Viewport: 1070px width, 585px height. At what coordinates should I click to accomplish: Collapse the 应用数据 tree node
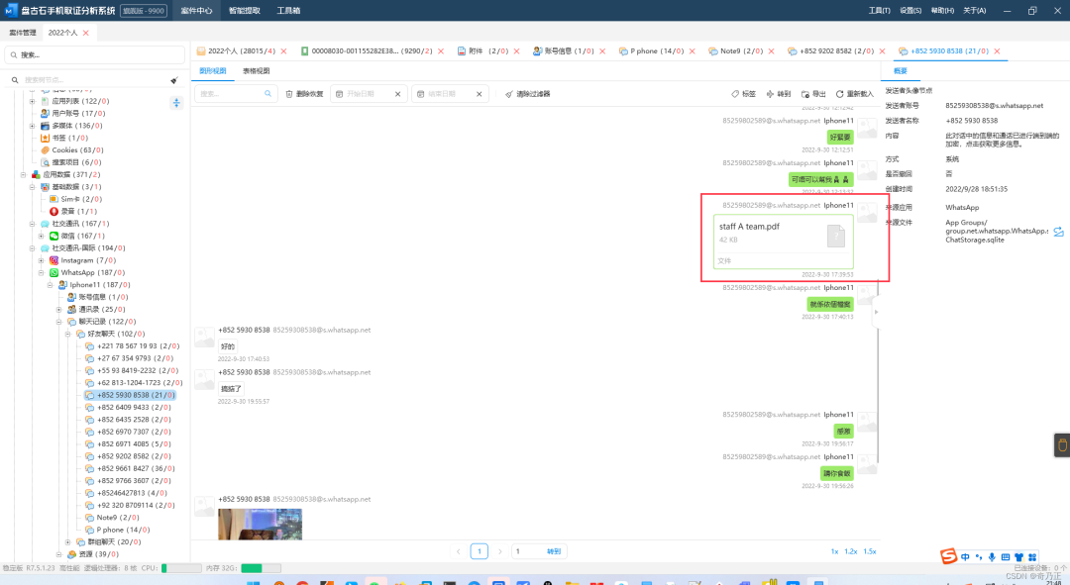pos(23,174)
